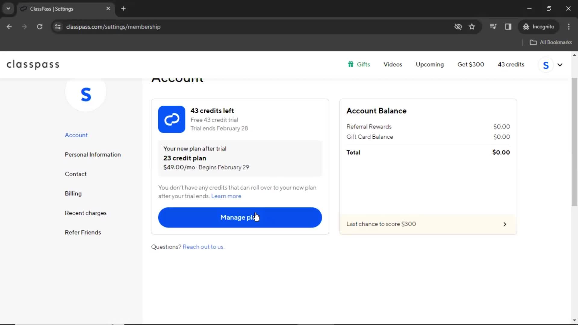Open All Bookmarks folder
Screen dimensions: 578x325
tap(551, 42)
